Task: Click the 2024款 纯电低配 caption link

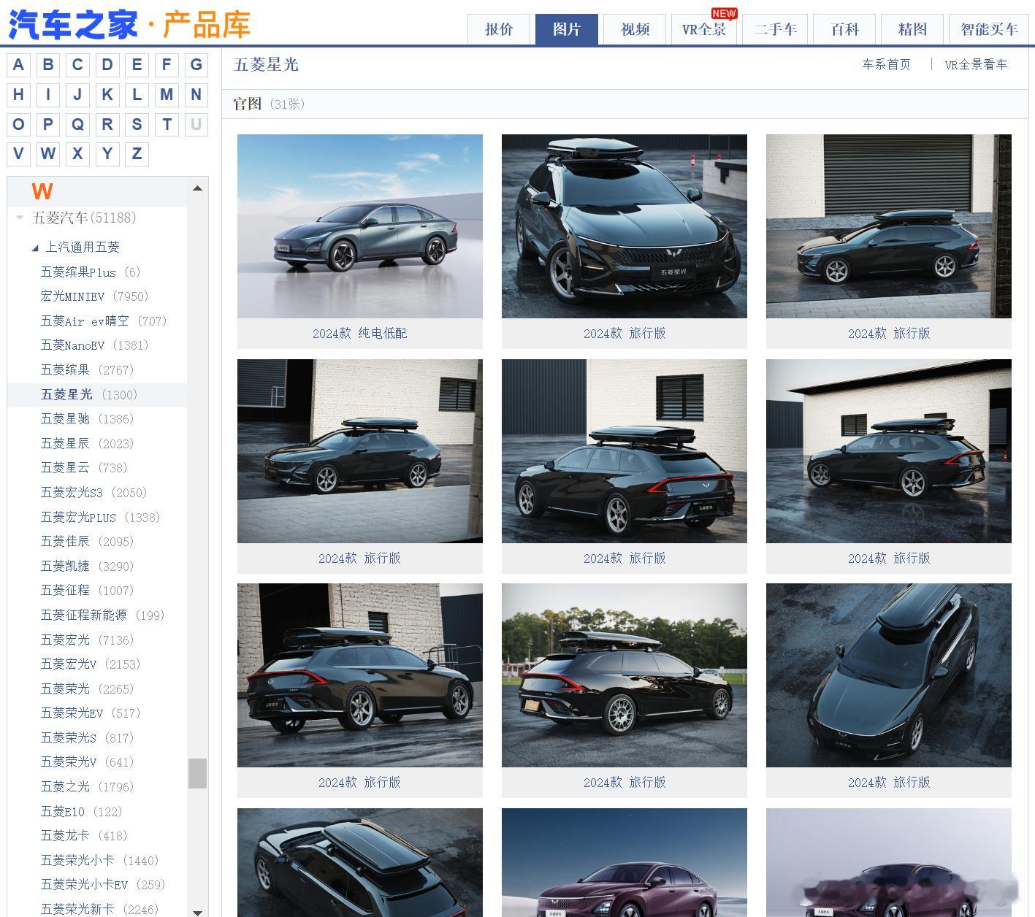Action: pos(360,333)
